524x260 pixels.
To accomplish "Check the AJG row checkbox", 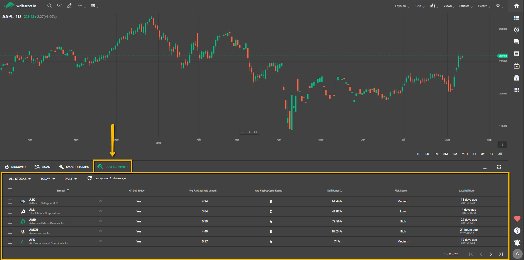I will [10, 201].
